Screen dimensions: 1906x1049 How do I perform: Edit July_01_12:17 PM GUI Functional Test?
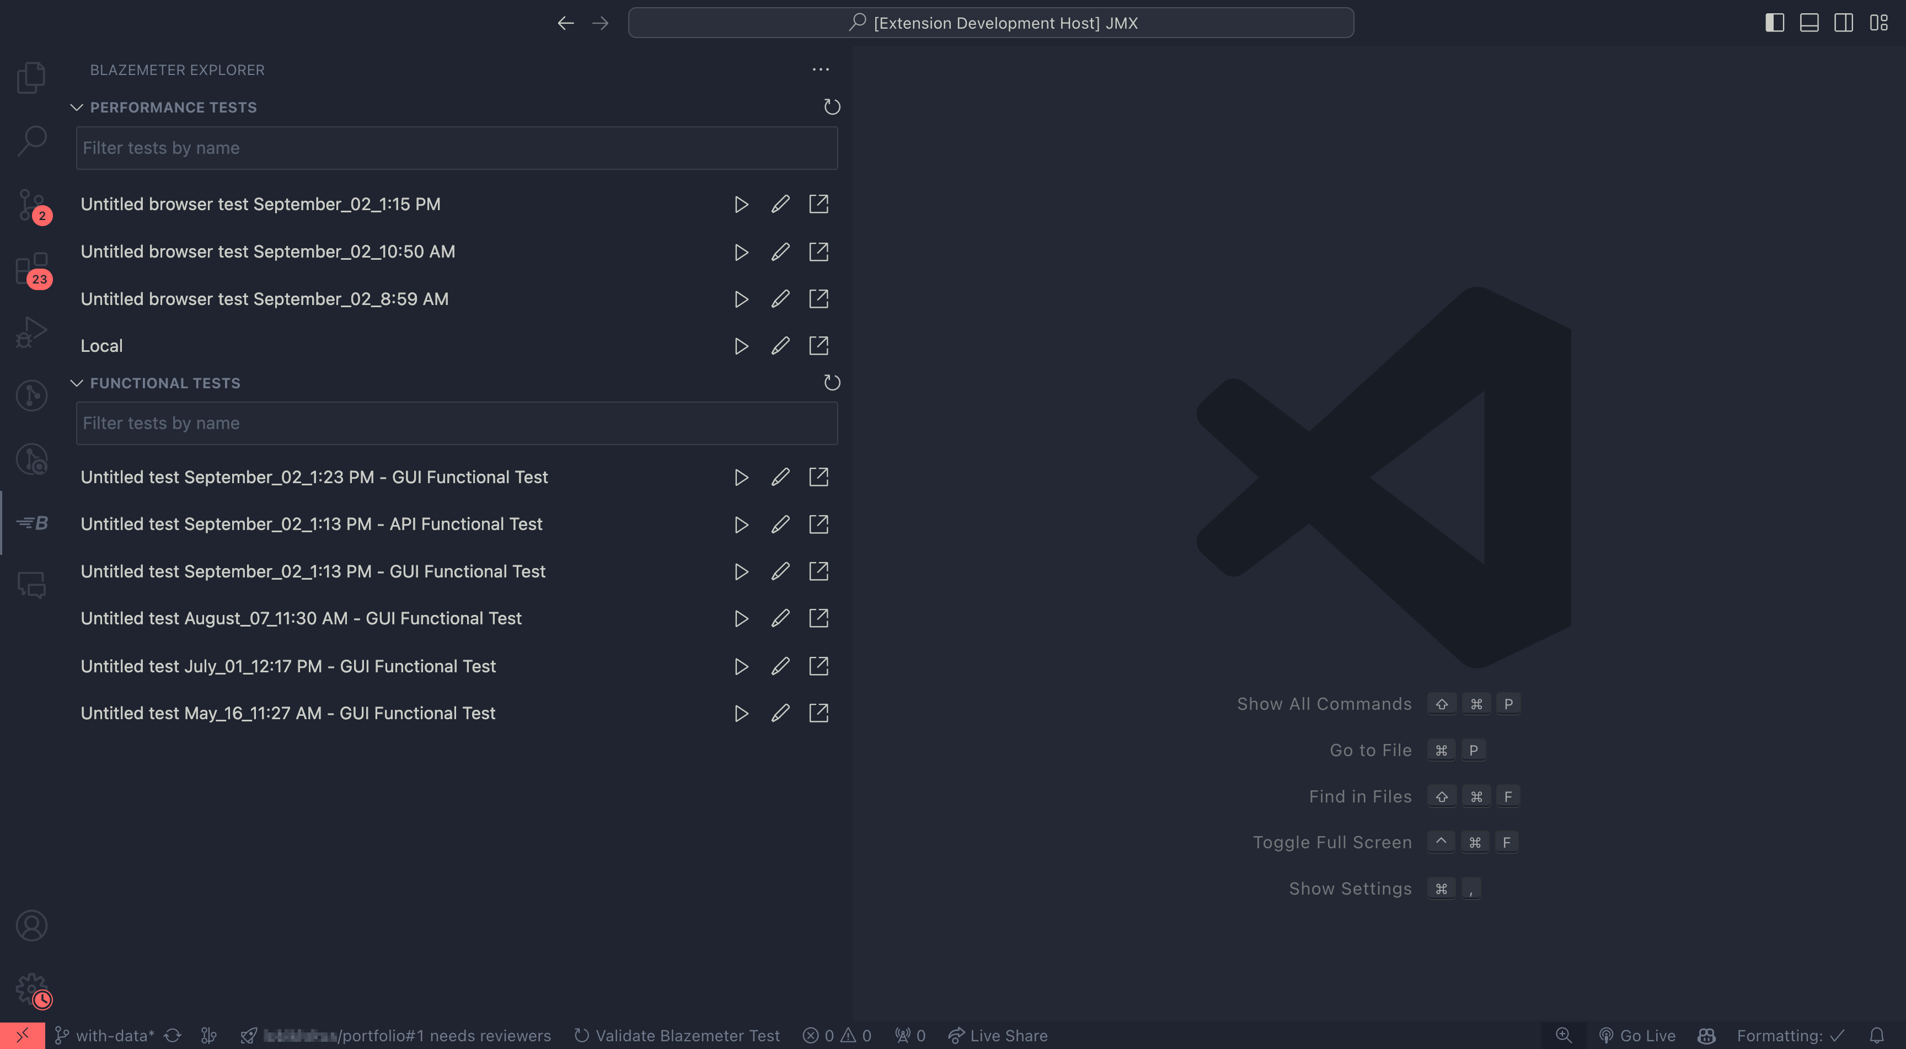[780, 667]
